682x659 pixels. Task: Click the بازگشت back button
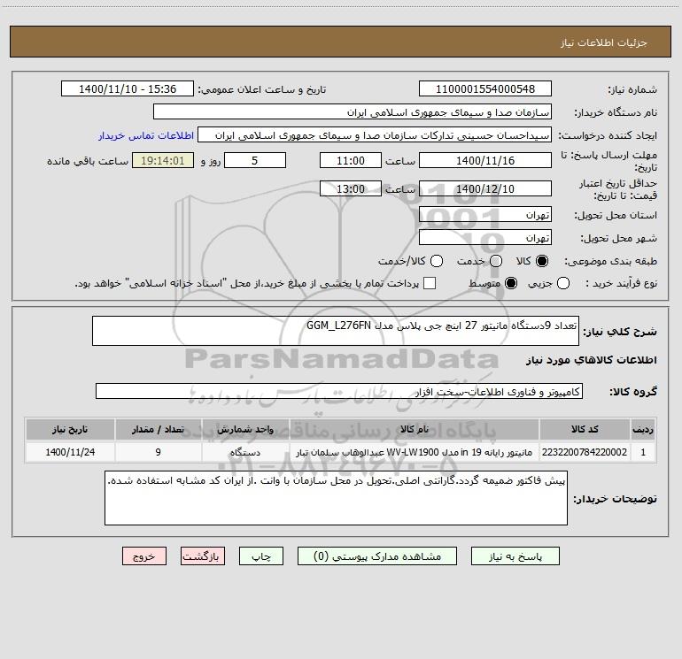(203, 556)
